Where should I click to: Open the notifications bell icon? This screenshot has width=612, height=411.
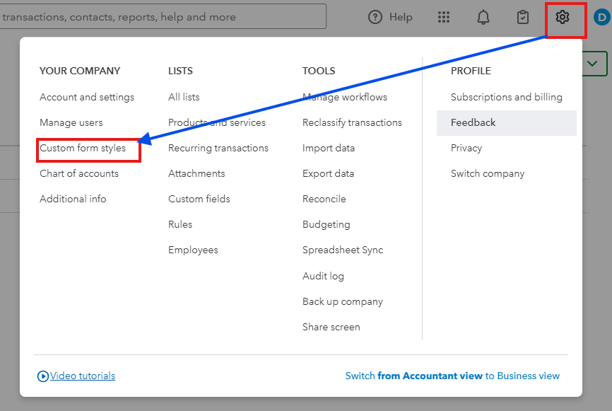pyautogui.click(x=483, y=18)
